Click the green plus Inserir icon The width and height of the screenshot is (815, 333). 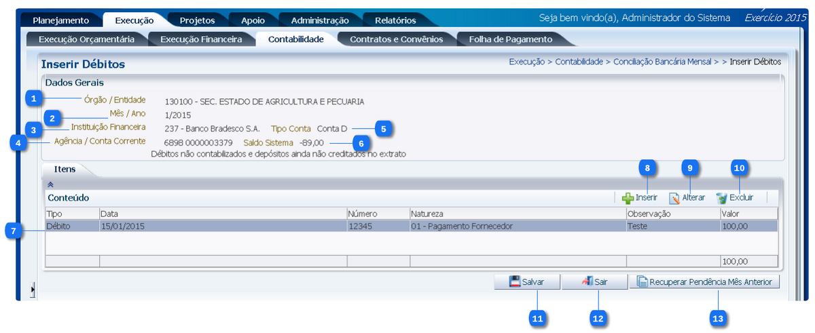click(628, 198)
